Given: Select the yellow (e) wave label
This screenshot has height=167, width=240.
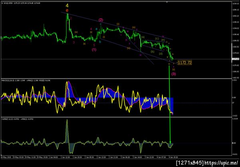Looking at the screenshot, I should point(163,40).
